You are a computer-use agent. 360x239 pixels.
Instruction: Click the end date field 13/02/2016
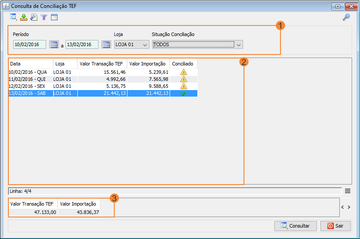tap(82, 44)
